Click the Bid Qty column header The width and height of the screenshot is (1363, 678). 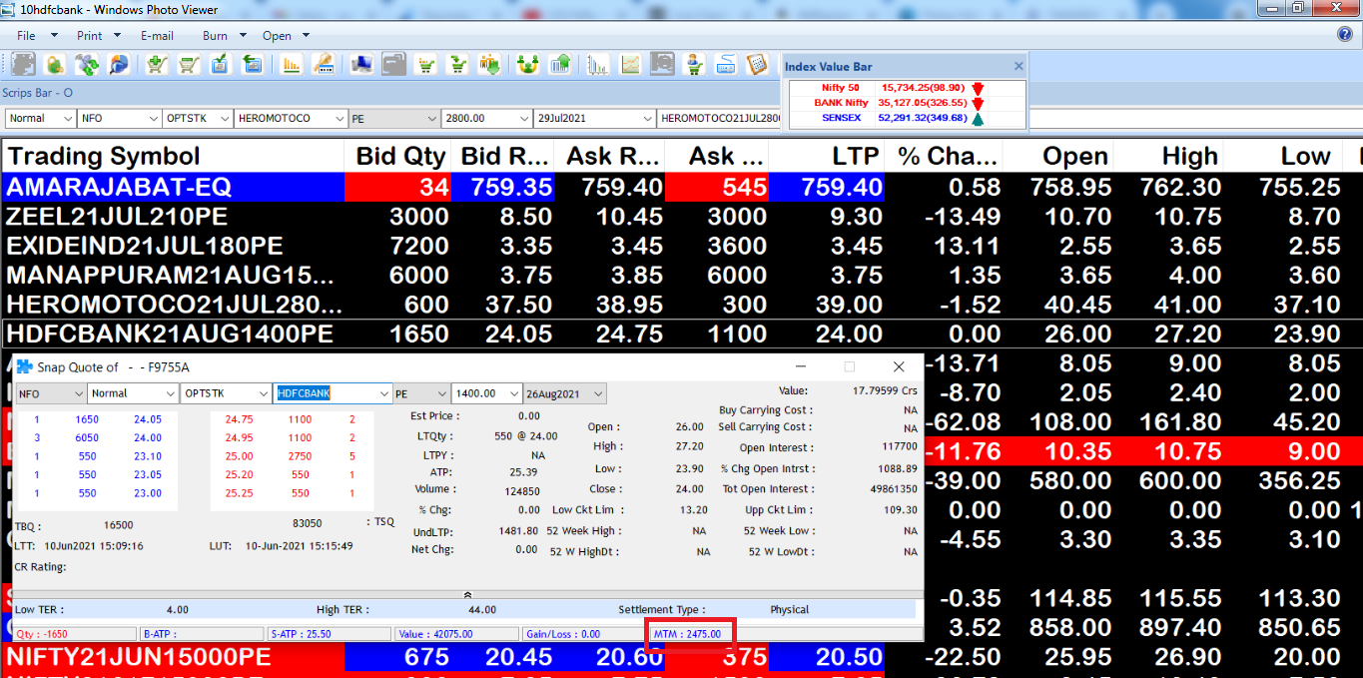[397, 156]
